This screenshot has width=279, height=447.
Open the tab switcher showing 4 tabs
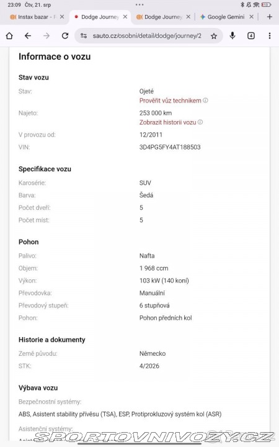coord(251,35)
